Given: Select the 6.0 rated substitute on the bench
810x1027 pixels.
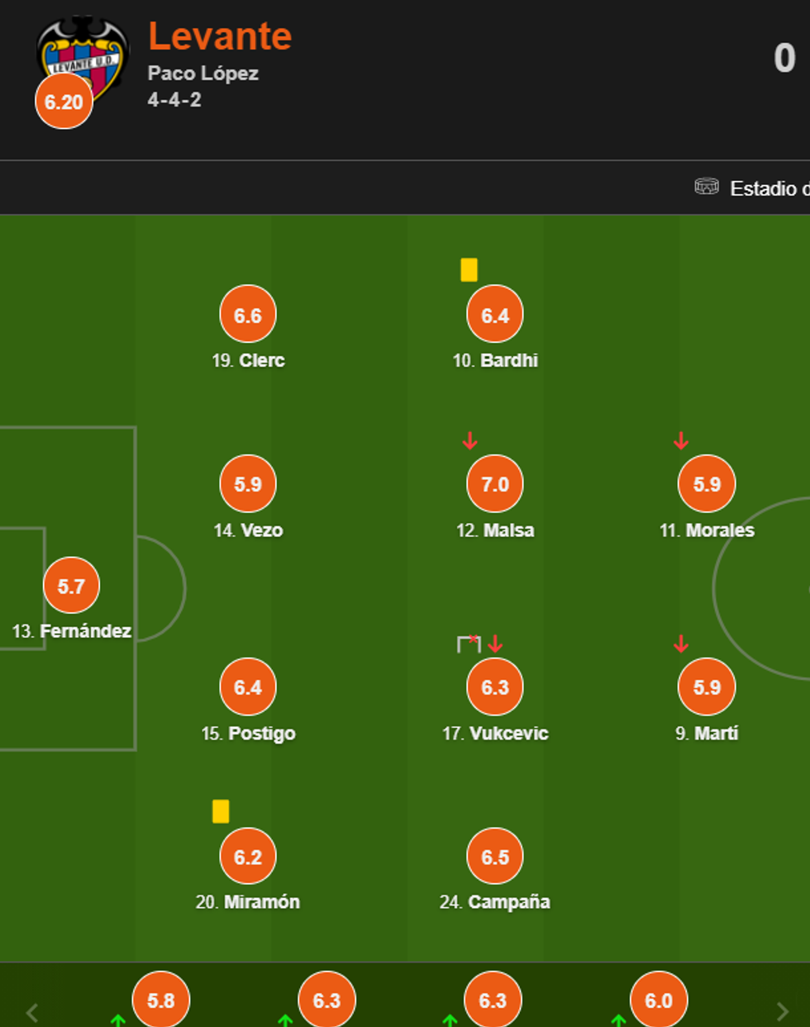Looking at the screenshot, I should [659, 1000].
